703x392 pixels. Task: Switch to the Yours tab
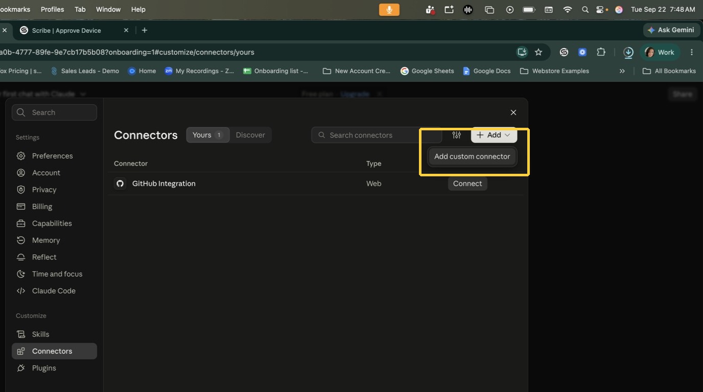pyautogui.click(x=207, y=135)
